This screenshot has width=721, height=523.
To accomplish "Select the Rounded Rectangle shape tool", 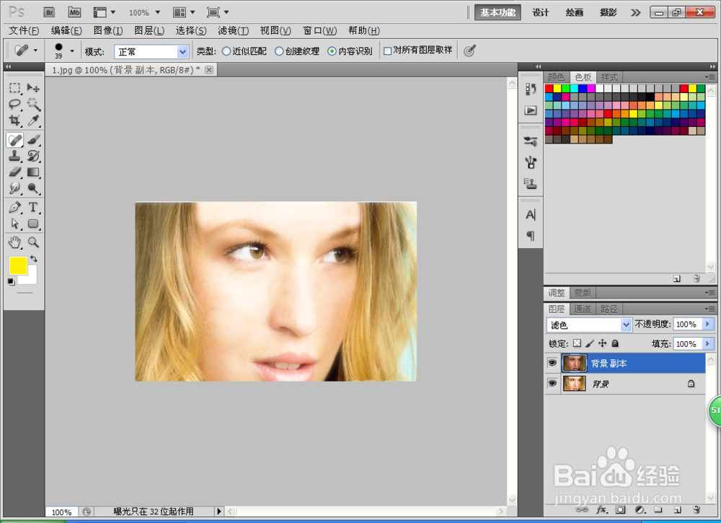I will point(33,224).
